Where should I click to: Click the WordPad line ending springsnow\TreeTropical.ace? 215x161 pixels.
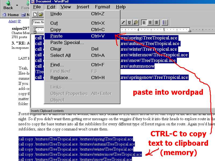[154, 78]
